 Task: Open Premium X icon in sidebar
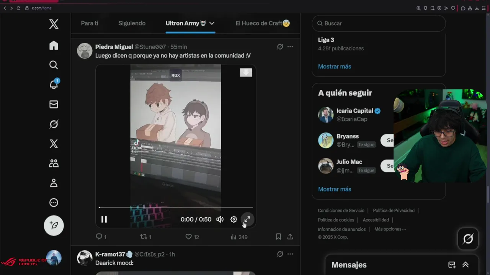54,144
